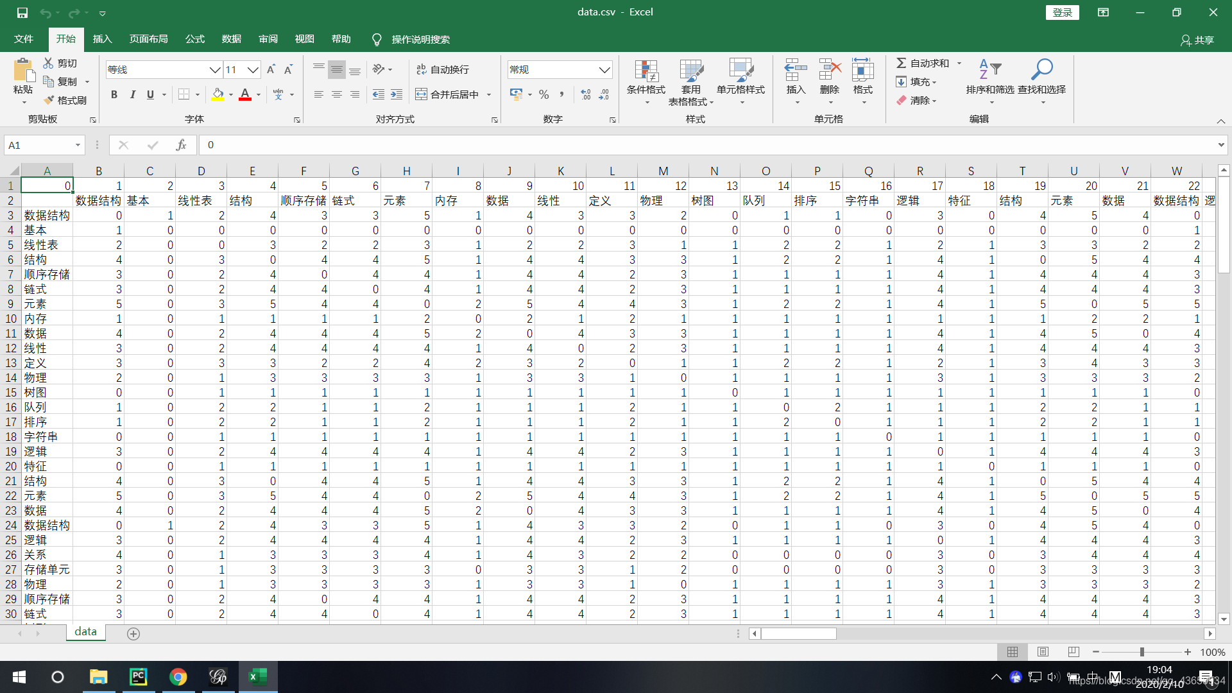Screen dimensions: 1232x693
Task: Open the number format dropdown
Action: click(x=604, y=69)
